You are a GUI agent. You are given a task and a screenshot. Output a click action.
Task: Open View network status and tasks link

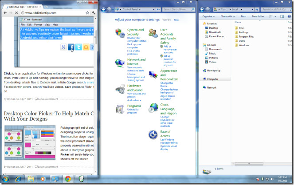click(136, 69)
